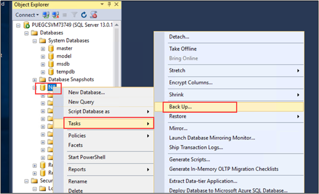Open Script Database as submenu
The width and height of the screenshot is (319, 194).
click(104, 111)
